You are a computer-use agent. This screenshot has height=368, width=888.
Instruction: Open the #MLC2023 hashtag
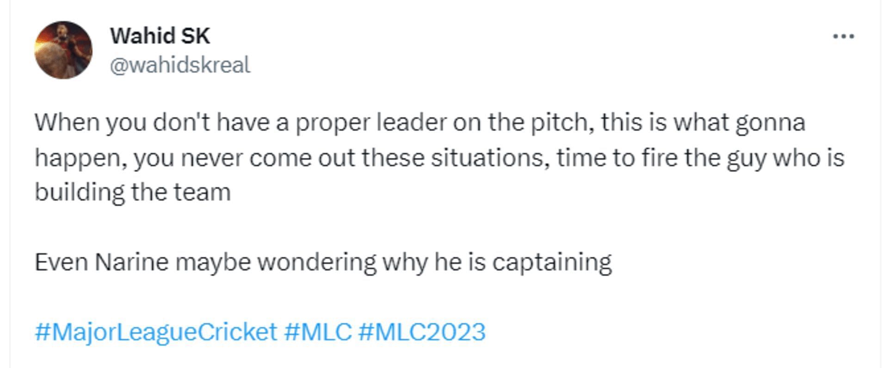tap(422, 332)
